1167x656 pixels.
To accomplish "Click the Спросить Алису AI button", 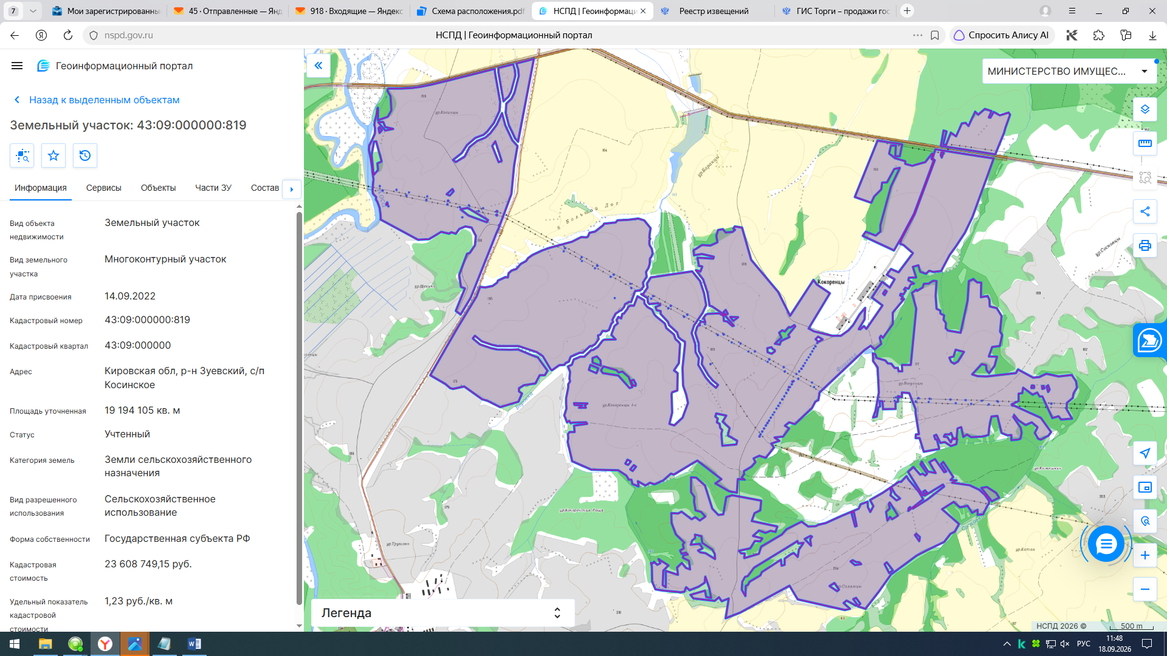I will point(1001,35).
